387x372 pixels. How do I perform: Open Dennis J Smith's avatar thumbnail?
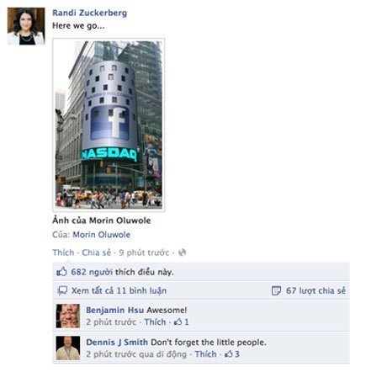[x=68, y=348]
